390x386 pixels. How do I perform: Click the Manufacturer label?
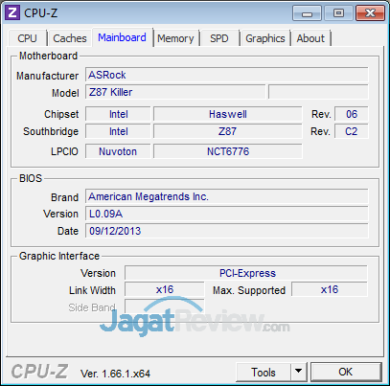pos(47,76)
